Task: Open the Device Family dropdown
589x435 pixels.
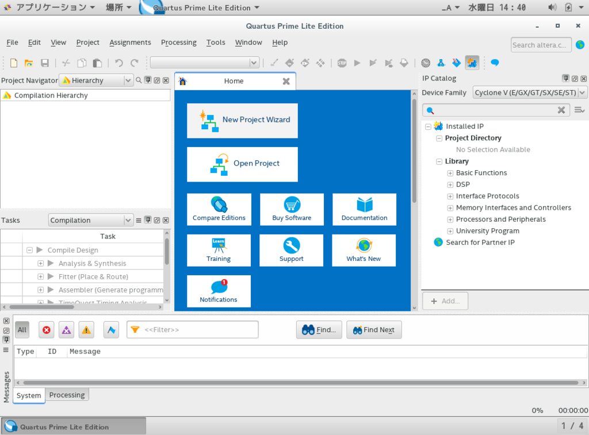Action: 529,93
